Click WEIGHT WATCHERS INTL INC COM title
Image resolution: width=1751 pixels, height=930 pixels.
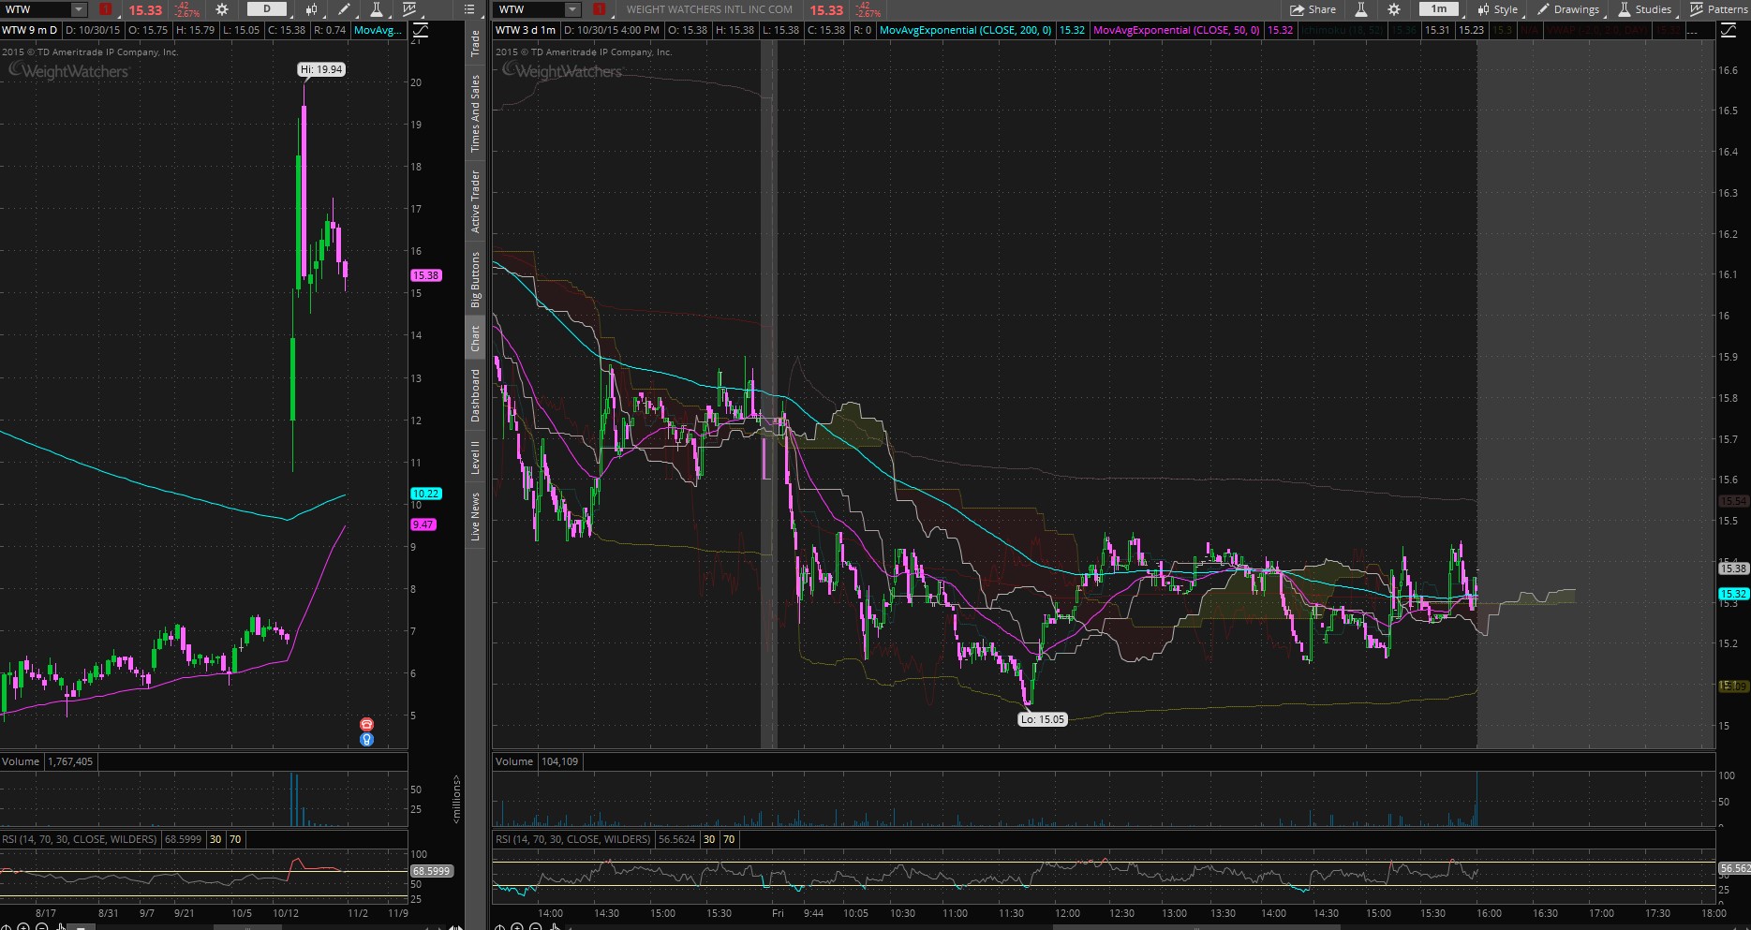point(709,9)
